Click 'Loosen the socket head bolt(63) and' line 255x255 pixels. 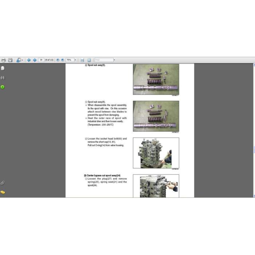[107, 139]
